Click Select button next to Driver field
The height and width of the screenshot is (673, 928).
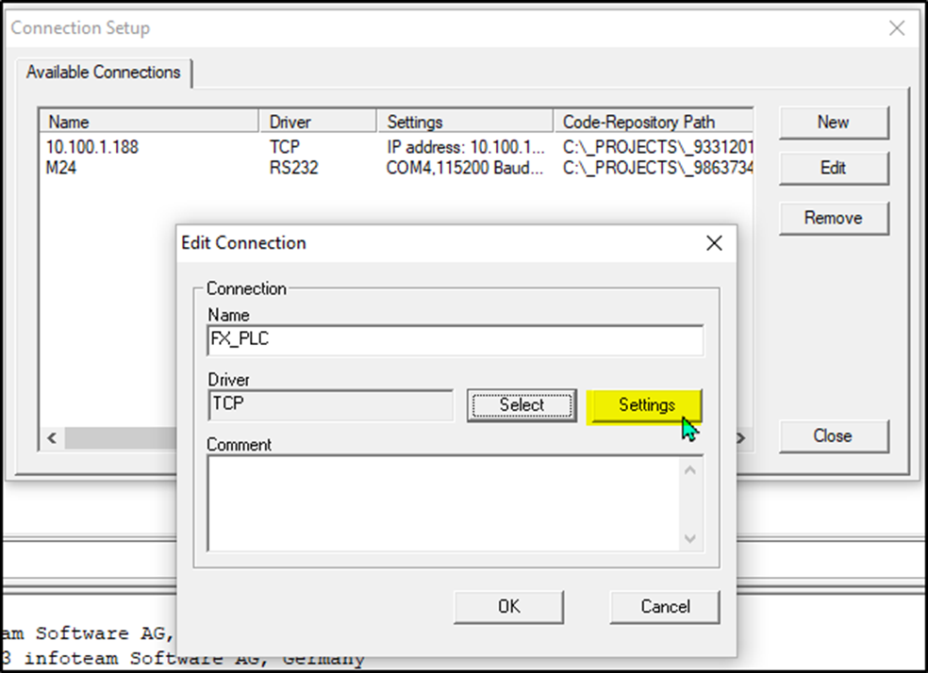[522, 405]
